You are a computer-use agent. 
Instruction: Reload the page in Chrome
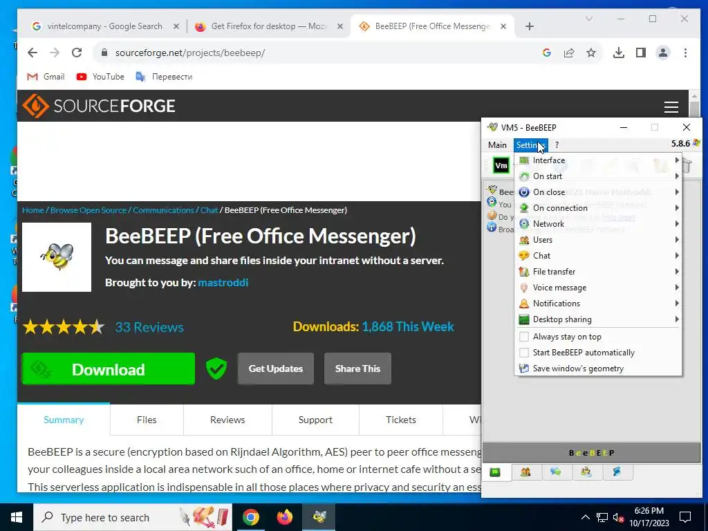click(x=77, y=53)
